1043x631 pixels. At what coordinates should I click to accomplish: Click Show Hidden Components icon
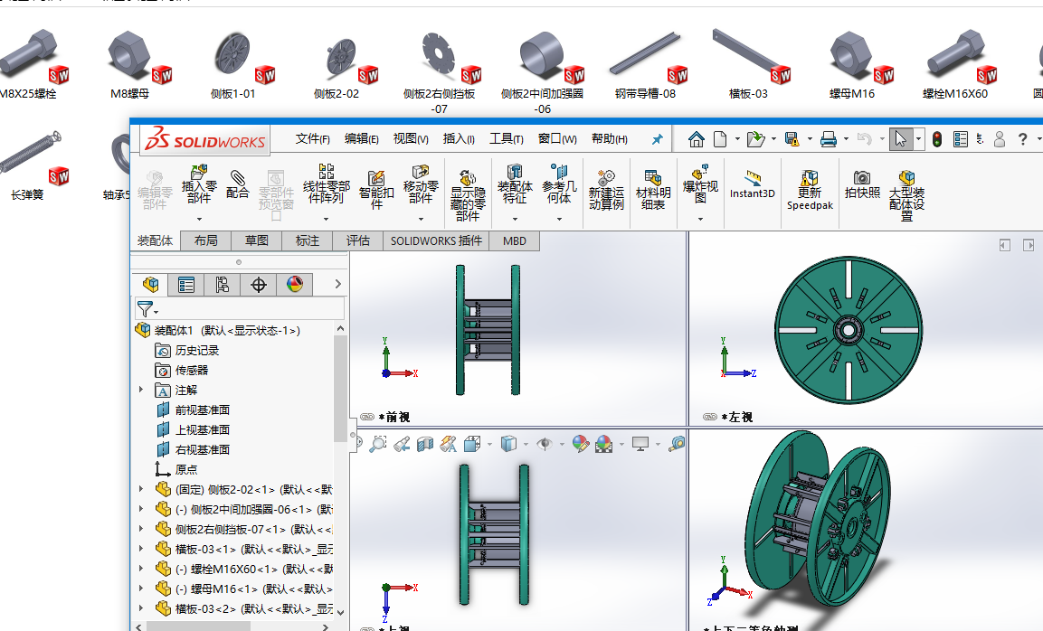click(x=468, y=177)
